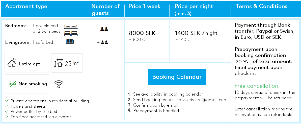Click the extra guests plus people icon

point(102,43)
